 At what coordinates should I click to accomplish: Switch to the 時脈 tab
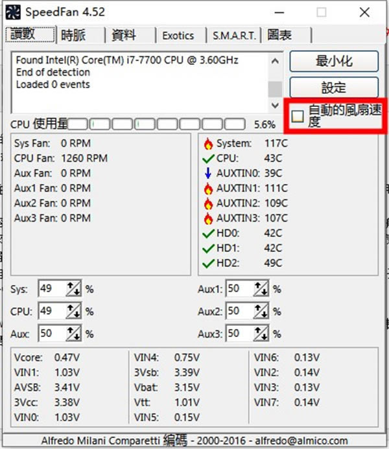coord(80,36)
